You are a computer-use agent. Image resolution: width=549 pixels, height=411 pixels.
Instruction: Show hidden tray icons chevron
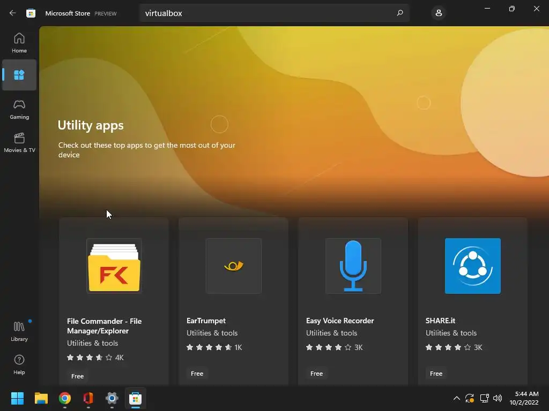(x=457, y=398)
